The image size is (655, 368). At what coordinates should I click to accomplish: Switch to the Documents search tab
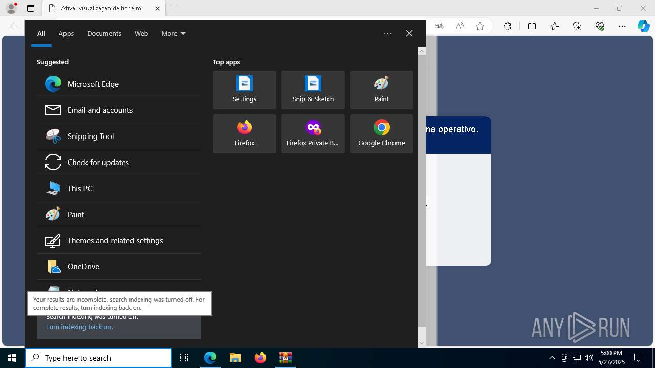(x=104, y=33)
